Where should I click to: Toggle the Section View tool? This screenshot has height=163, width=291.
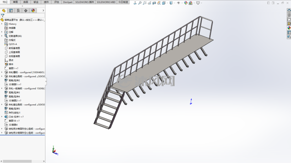click(154, 3)
